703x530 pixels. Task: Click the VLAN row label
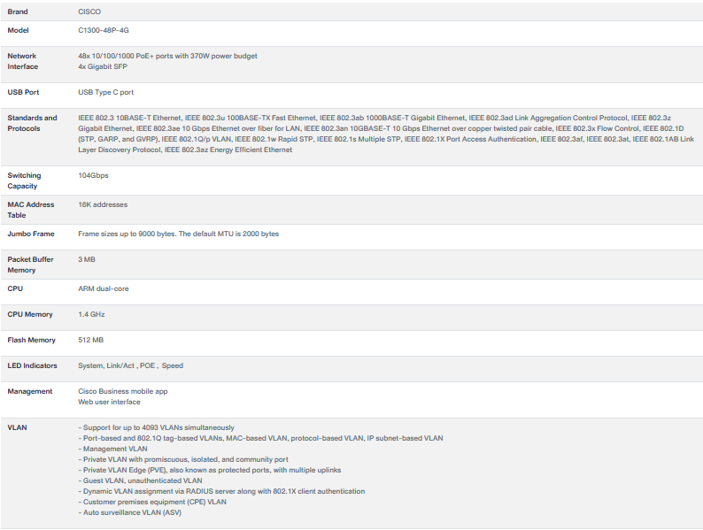click(17, 427)
